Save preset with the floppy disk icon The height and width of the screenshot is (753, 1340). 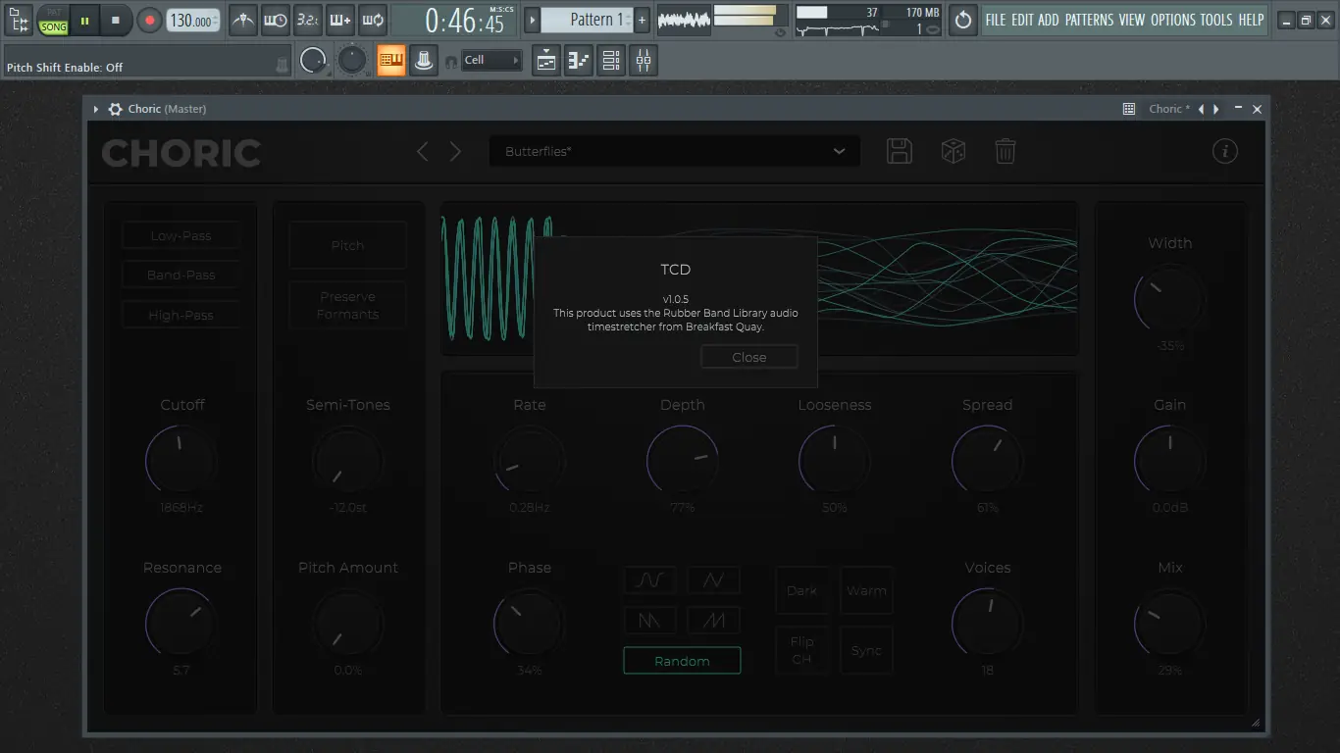(900, 151)
